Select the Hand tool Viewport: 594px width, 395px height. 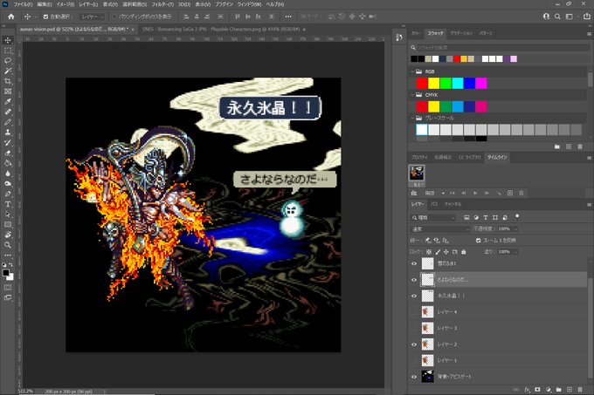tap(8, 235)
